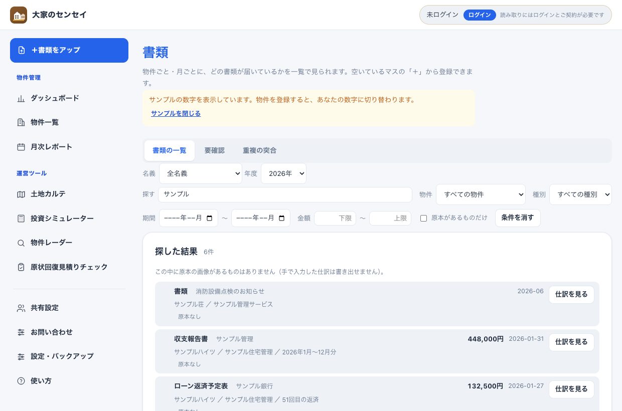Click the 物件レーダー search icon
Screen dimensions: 622x411
click(21, 243)
